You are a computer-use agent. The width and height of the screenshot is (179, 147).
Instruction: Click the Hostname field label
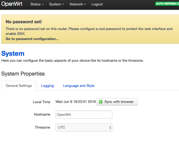[x=42, y=115]
